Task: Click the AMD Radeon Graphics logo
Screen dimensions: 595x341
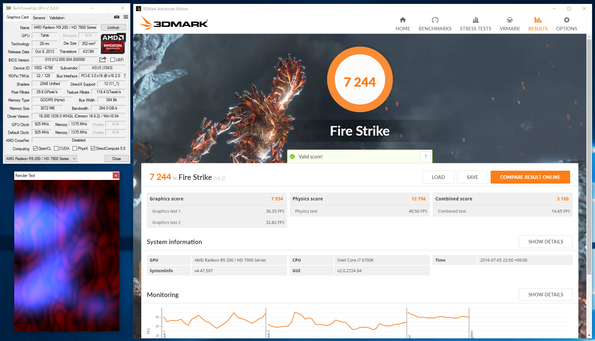Action: [113, 43]
